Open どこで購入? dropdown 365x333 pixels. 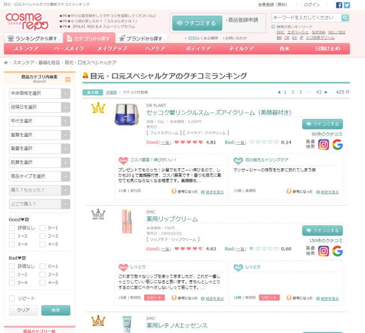point(39,204)
